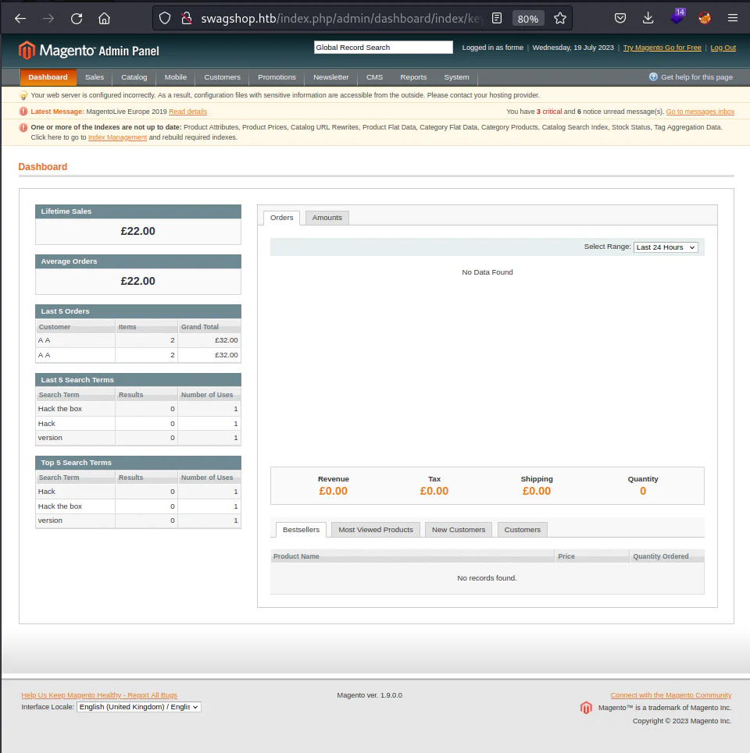The height and width of the screenshot is (753, 750).
Task: Open the Customers menu in the top navigation
Action: [x=222, y=76]
